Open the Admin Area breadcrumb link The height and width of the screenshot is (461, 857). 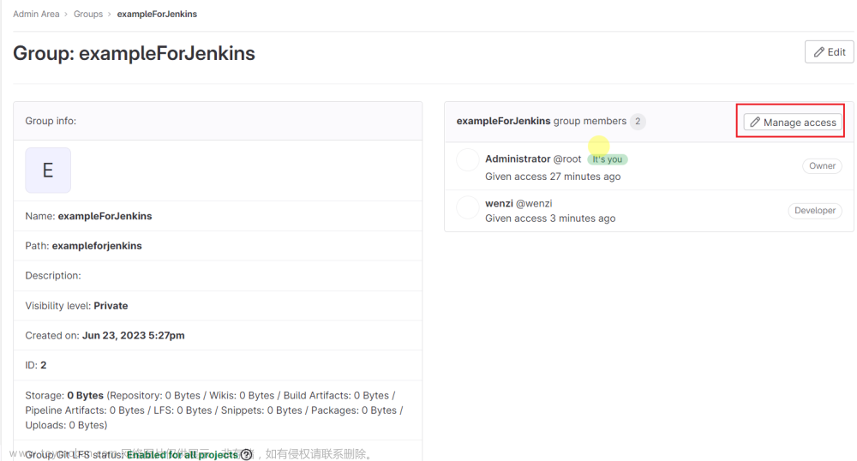[x=36, y=15]
